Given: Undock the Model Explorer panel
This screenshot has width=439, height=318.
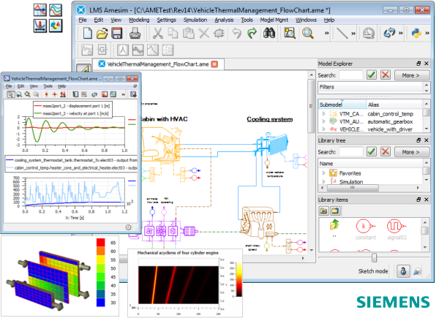Looking at the screenshot, I should tap(419, 64).
